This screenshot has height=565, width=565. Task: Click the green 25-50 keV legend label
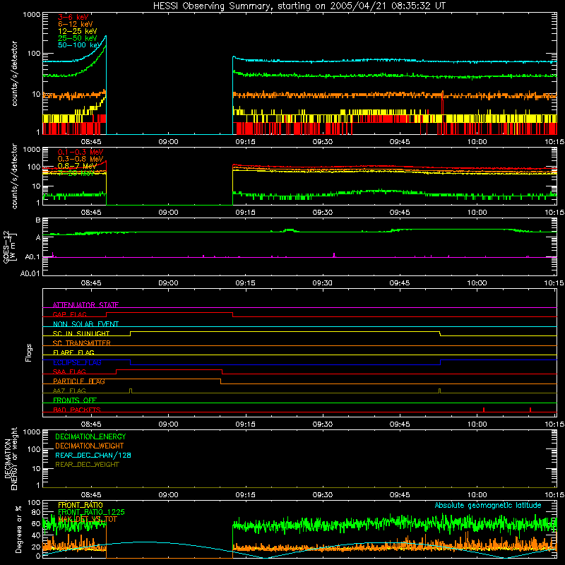pos(78,38)
